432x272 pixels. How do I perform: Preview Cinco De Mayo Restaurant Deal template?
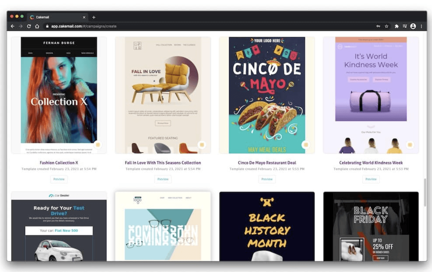click(267, 179)
